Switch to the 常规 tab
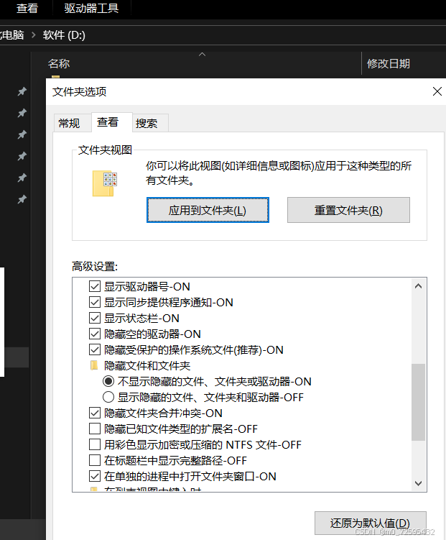 click(x=73, y=123)
